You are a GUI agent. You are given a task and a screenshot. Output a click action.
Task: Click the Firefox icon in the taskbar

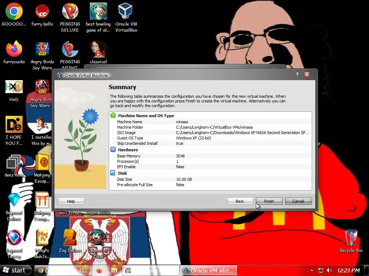99,270
